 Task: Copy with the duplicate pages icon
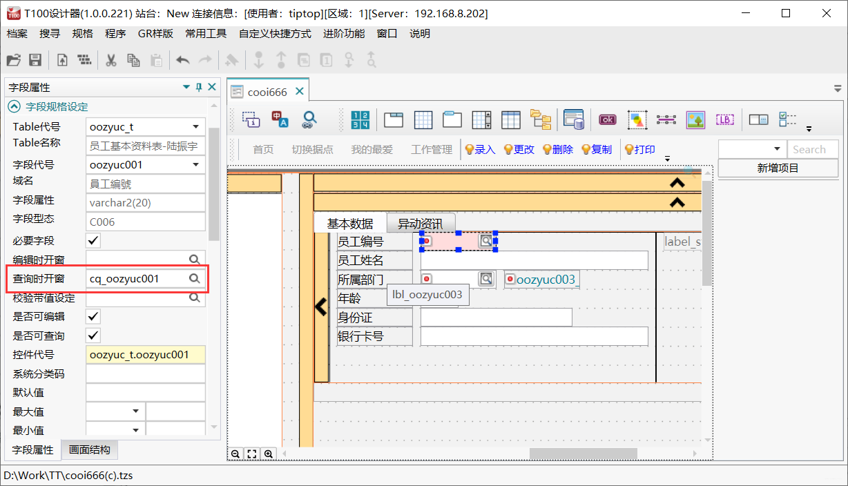[x=133, y=60]
